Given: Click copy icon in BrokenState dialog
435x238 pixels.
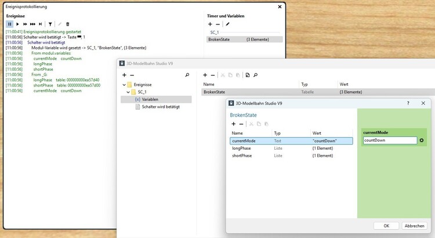Looking at the screenshot, I should (x=259, y=124).
